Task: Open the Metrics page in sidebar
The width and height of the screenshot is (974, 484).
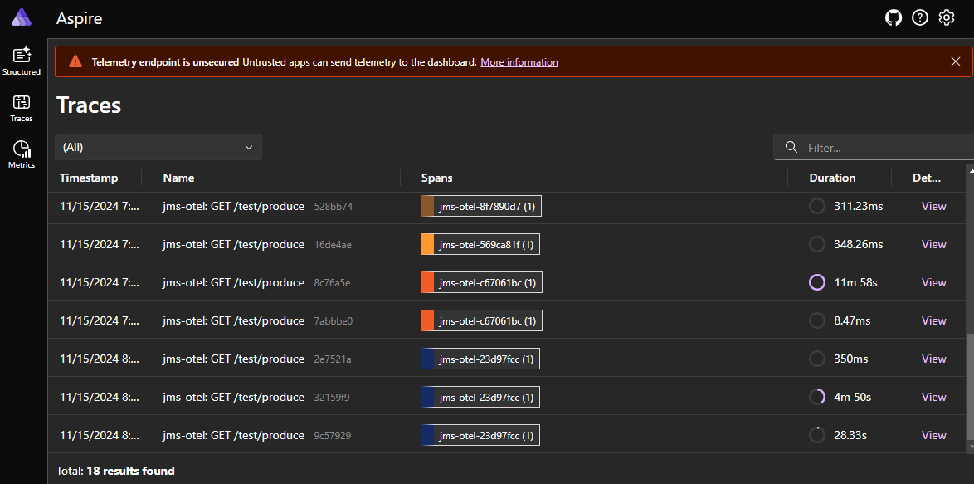Action: [22, 154]
